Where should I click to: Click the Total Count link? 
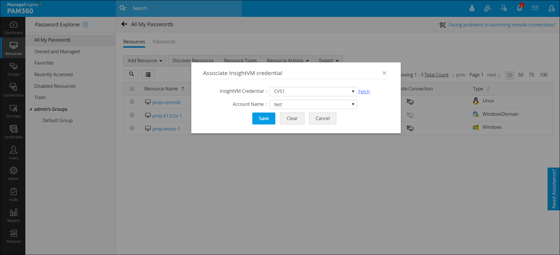pos(436,75)
